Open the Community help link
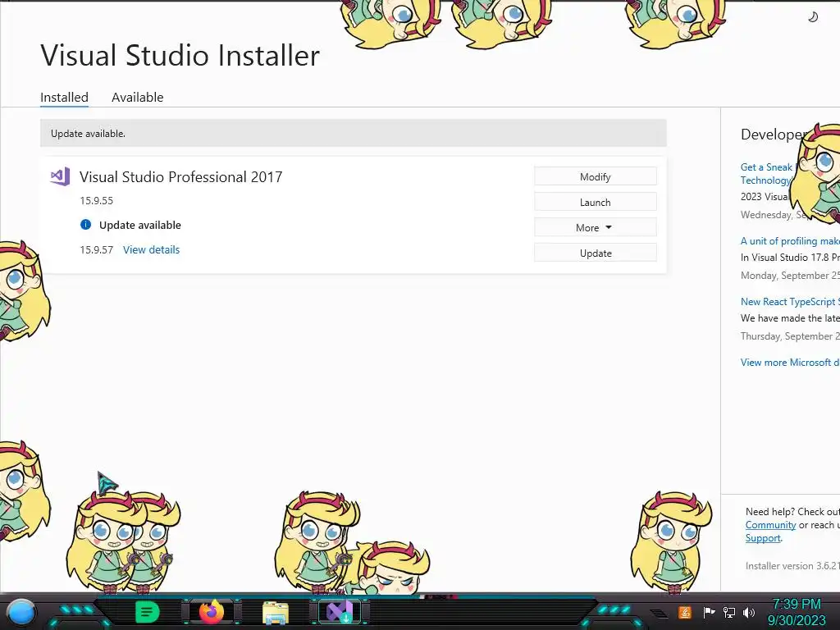The height and width of the screenshot is (630, 840). tap(770, 525)
